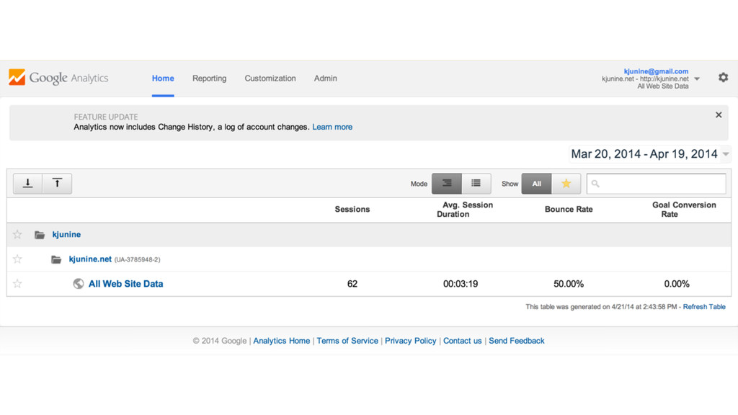The width and height of the screenshot is (738, 415).
Task: Click the bounce rate value 50.00%
Action: coord(569,284)
